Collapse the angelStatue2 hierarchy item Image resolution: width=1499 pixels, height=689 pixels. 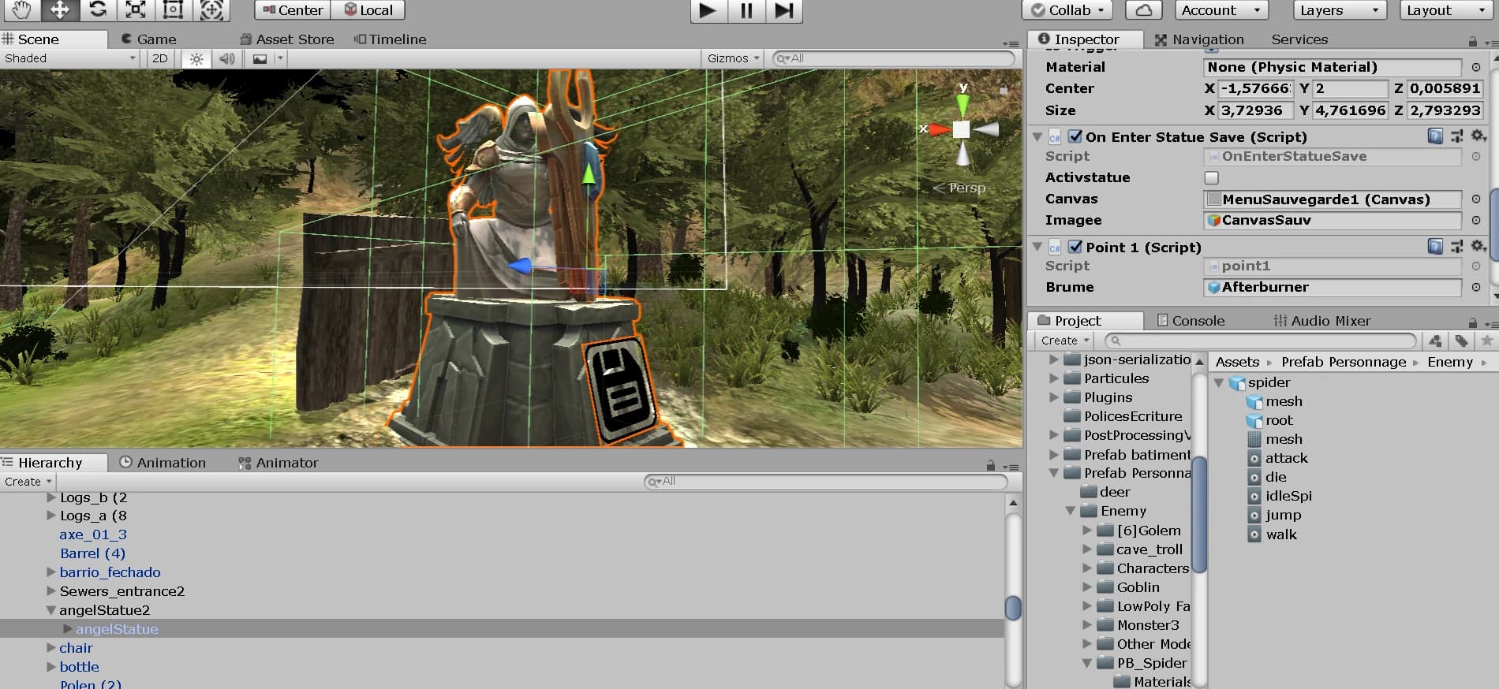tap(51, 610)
